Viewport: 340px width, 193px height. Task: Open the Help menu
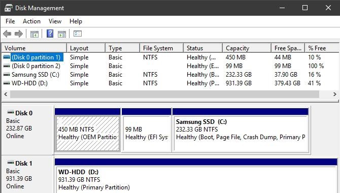coord(76,21)
